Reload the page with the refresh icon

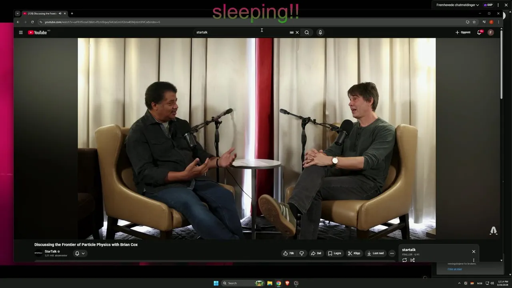coord(32,22)
